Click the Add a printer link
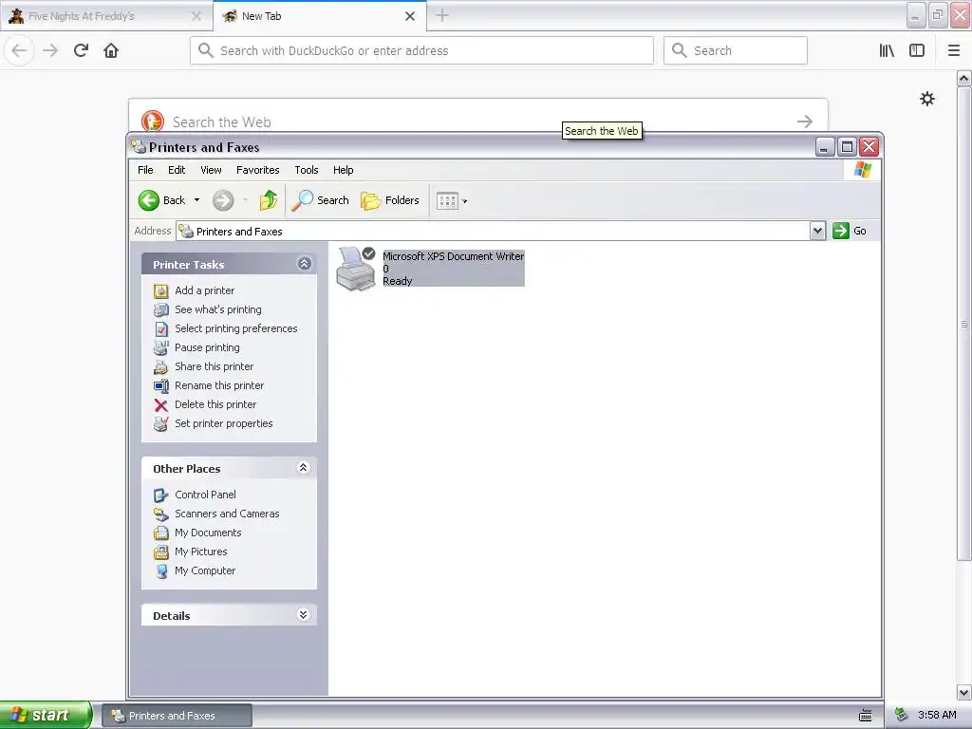 (x=205, y=290)
